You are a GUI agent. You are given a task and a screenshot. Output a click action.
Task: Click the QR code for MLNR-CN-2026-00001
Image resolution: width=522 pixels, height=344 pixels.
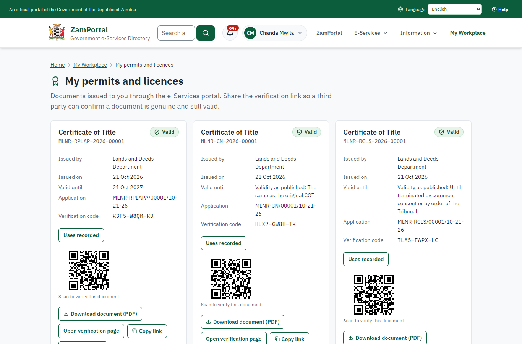[x=231, y=279]
